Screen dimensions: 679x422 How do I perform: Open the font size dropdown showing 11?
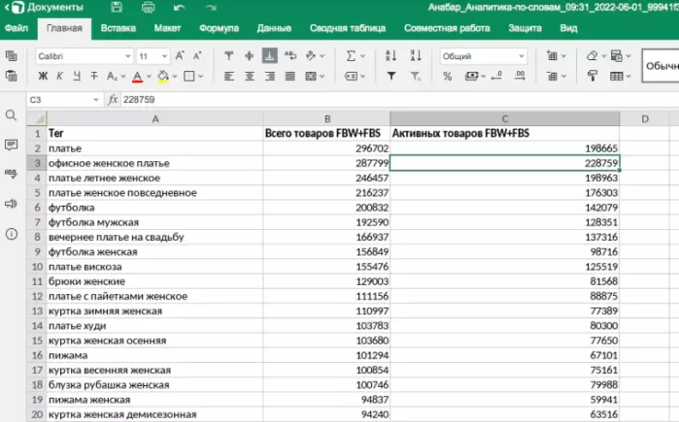click(x=165, y=56)
